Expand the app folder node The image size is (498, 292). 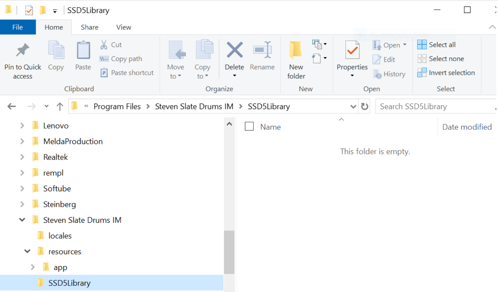coord(32,267)
